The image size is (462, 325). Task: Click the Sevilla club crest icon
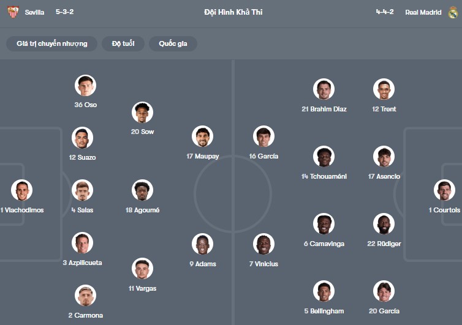[13, 12]
